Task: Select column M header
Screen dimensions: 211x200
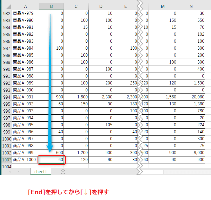Action: pos(163,6)
